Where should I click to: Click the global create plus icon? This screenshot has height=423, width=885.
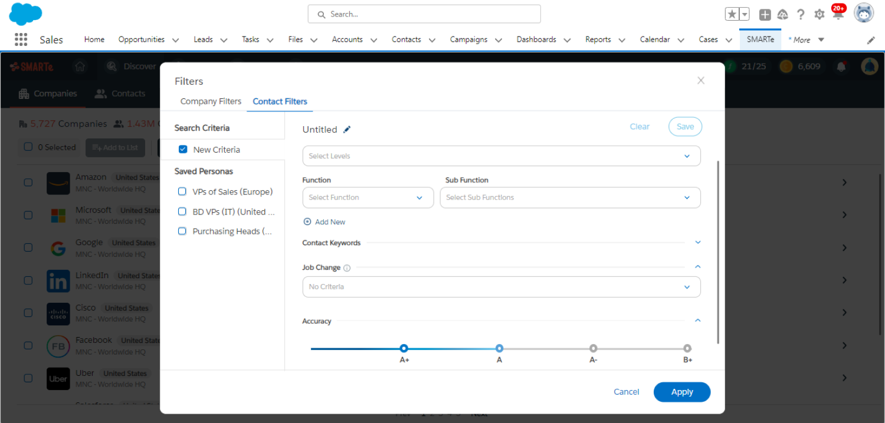pos(765,15)
